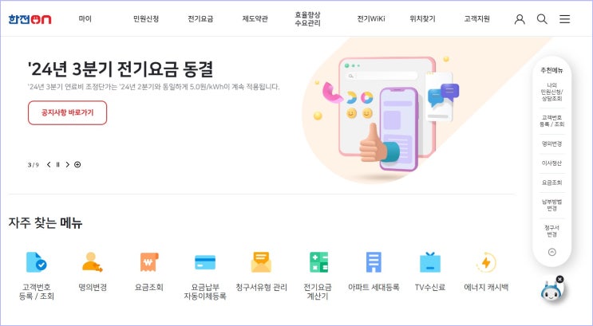Open the 요금조회 receipt icon

click(149, 262)
